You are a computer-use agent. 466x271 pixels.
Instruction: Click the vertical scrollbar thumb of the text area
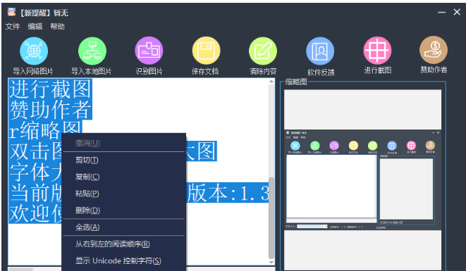click(x=271, y=218)
